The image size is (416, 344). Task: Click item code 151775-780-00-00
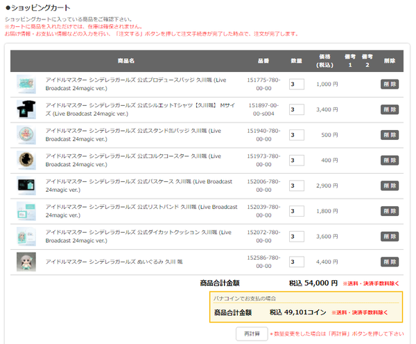(x=263, y=84)
